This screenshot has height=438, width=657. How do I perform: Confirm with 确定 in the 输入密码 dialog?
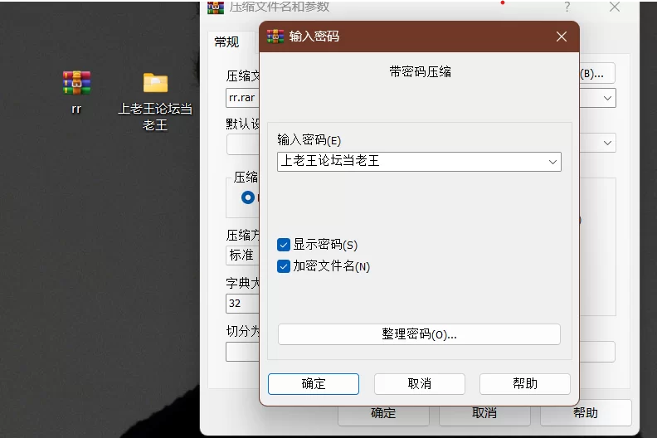[x=314, y=384]
